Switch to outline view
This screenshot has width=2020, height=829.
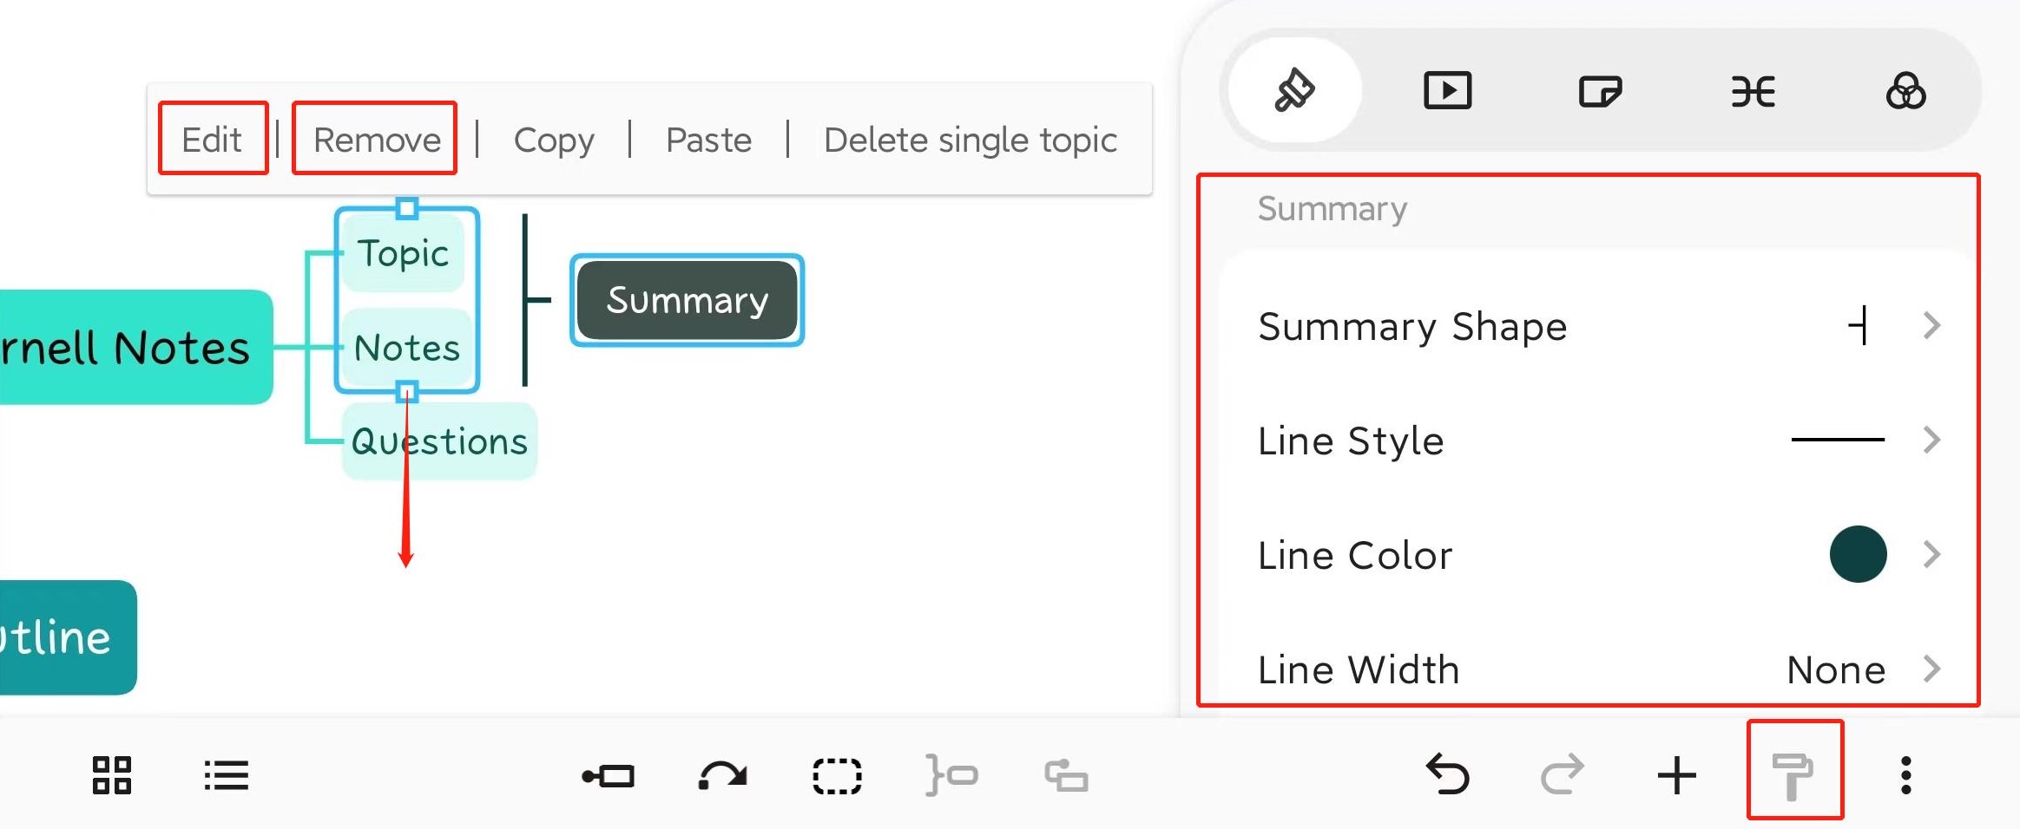[225, 776]
